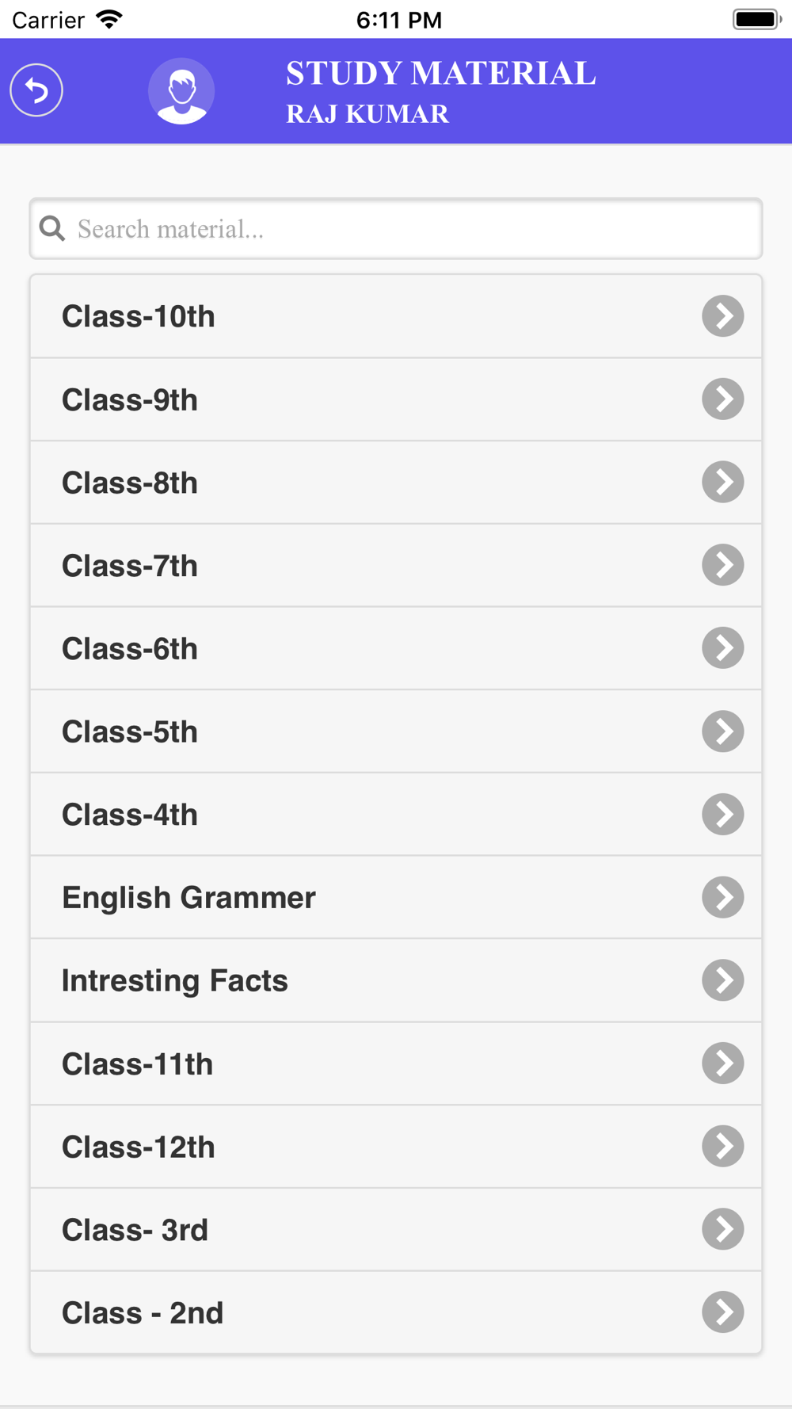
Task: Open the Class-4th list item
Action: point(396,815)
